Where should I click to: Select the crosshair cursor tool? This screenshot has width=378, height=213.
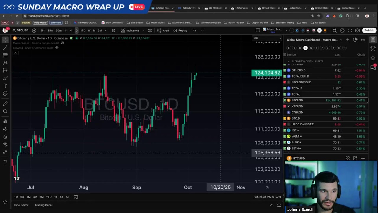(x=5, y=40)
